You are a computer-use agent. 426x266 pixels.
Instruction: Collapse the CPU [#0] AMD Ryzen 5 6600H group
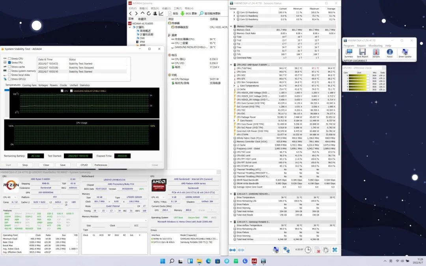coord(231,65)
